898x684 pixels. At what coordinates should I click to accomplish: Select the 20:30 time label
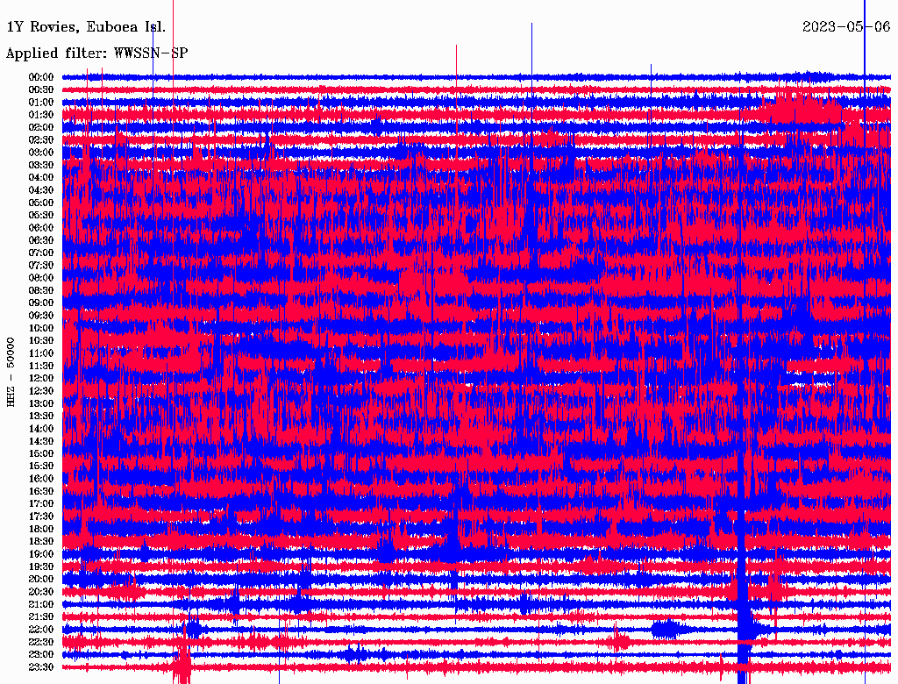(41, 592)
